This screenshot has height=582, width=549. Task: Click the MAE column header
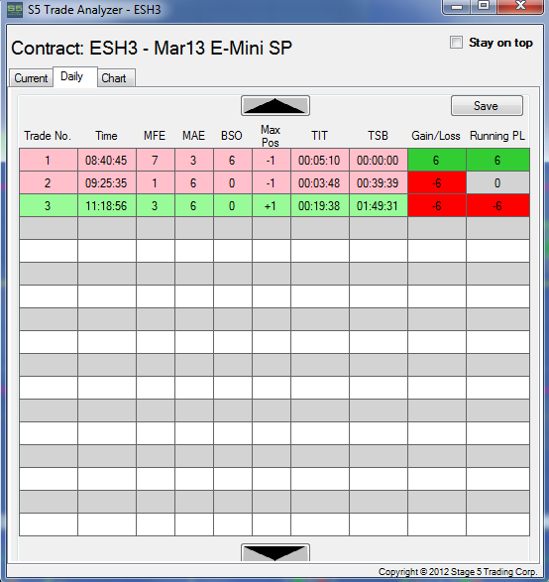[x=193, y=136]
